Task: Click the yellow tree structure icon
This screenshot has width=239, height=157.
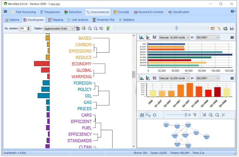Action: pos(219,28)
